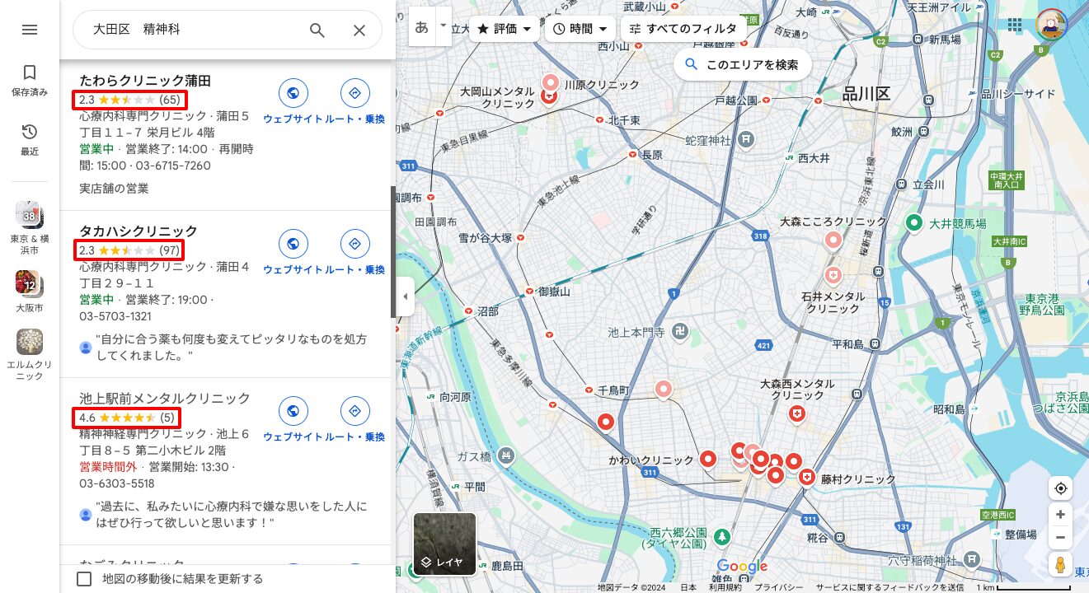Open directions icon for 池上駅前メンタルクリニック

point(355,411)
